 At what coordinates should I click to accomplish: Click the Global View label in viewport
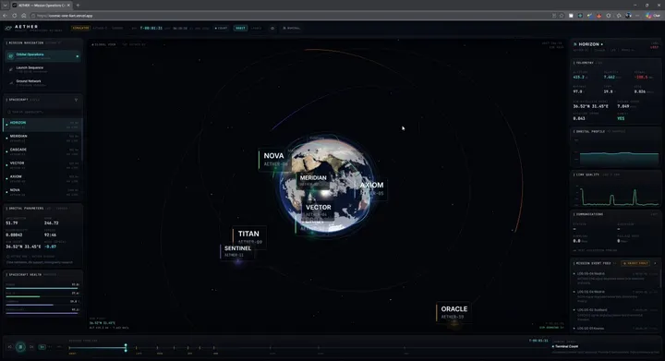pyautogui.click(x=104, y=44)
